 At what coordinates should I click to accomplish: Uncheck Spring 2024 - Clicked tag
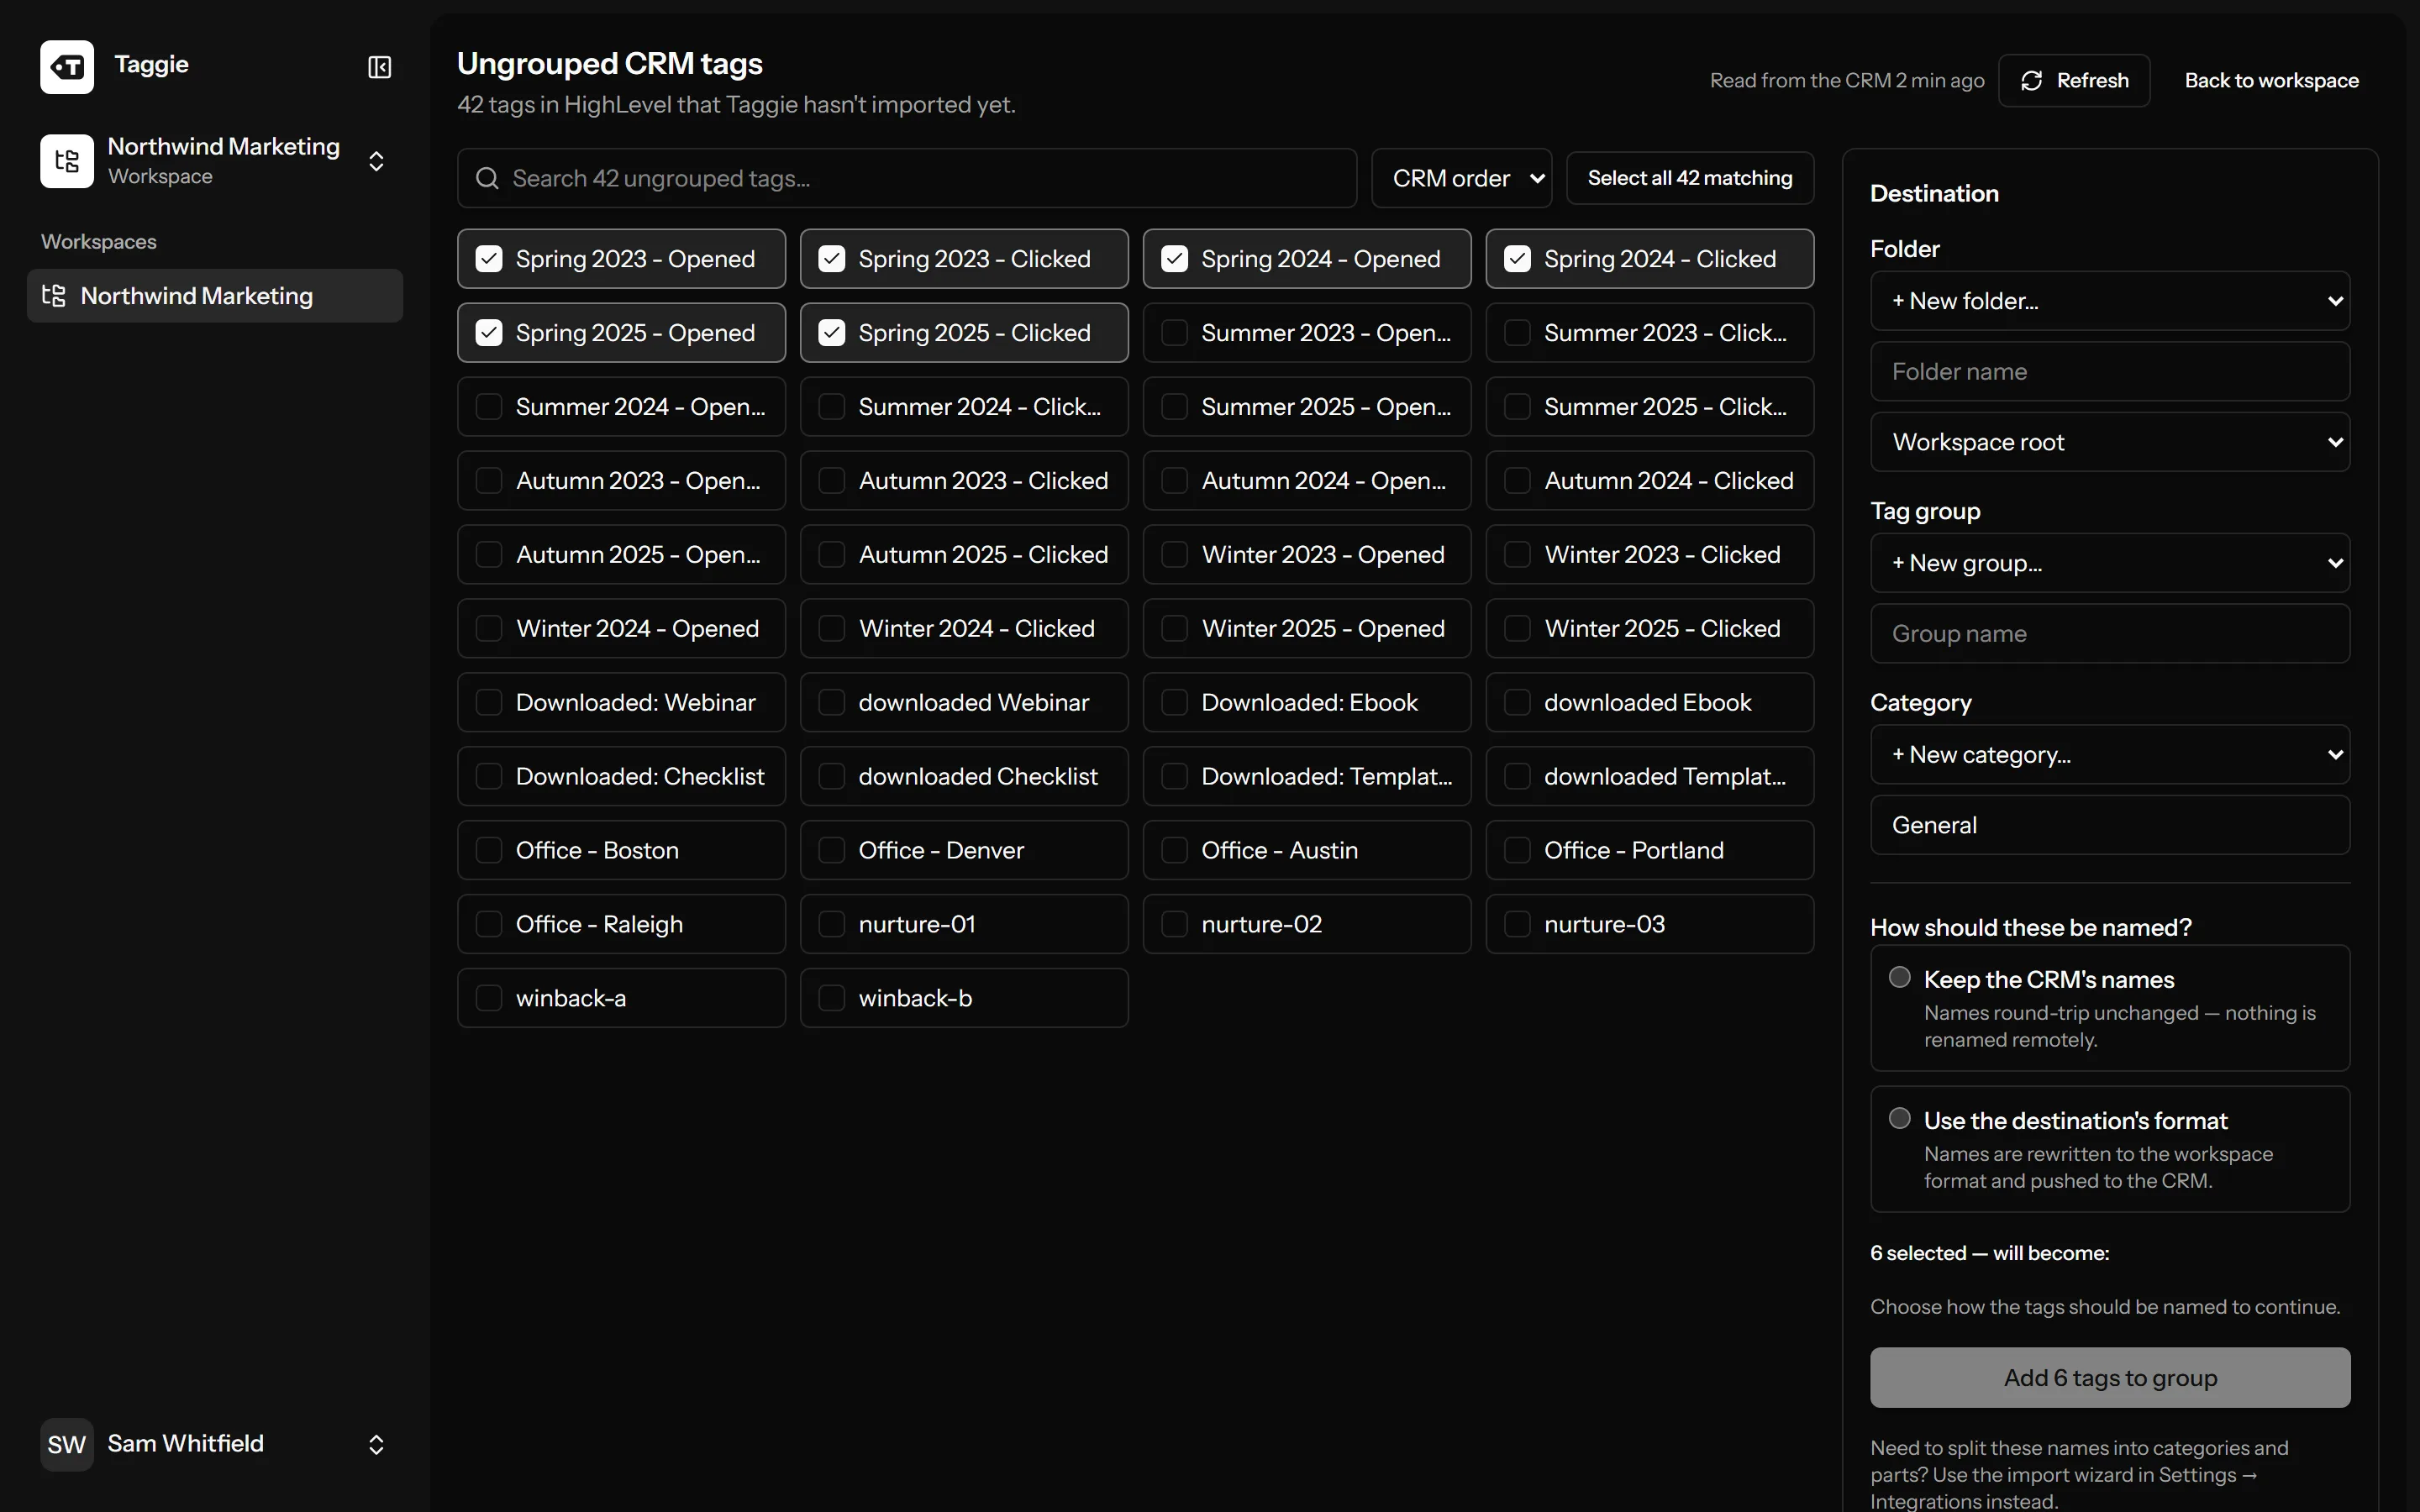(x=1517, y=259)
